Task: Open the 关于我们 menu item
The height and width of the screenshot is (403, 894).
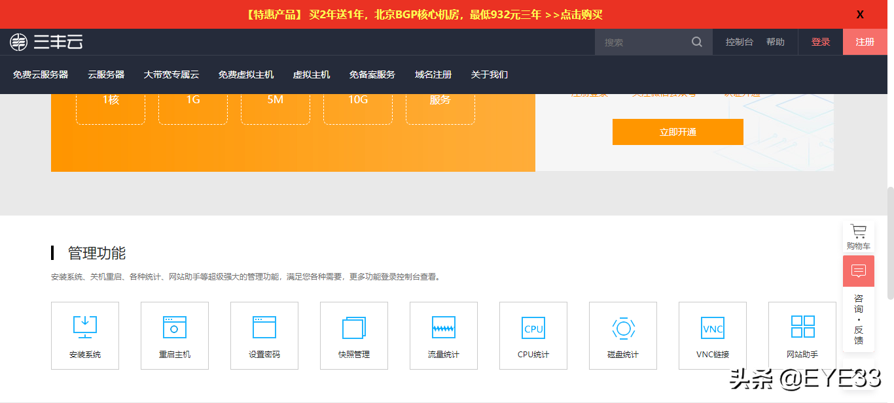Action: (490, 74)
